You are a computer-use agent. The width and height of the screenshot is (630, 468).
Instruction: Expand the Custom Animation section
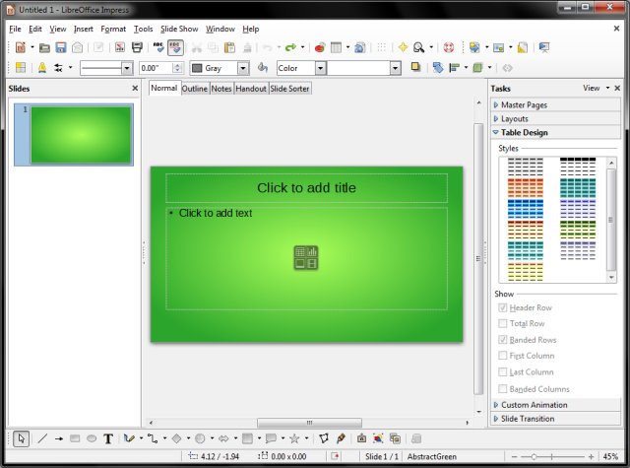coord(534,405)
